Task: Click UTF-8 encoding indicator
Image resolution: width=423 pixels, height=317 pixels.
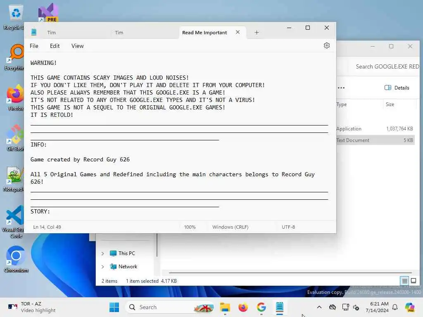Action: point(288,227)
